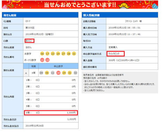Click payment date 2019年02月26日

(x=34, y=126)
